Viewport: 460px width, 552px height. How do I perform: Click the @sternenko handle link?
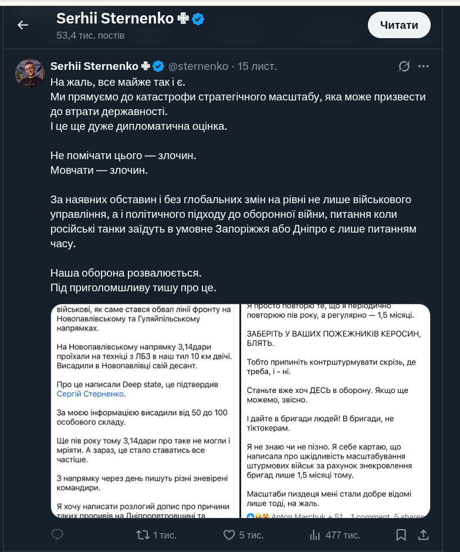(x=198, y=66)
